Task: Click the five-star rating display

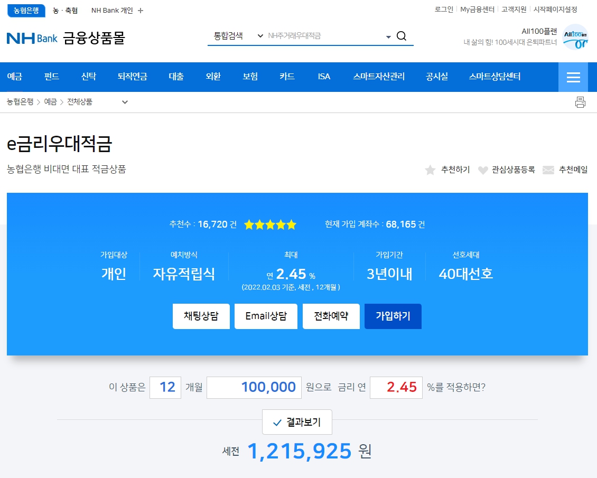Action: (x=270, y=224)
